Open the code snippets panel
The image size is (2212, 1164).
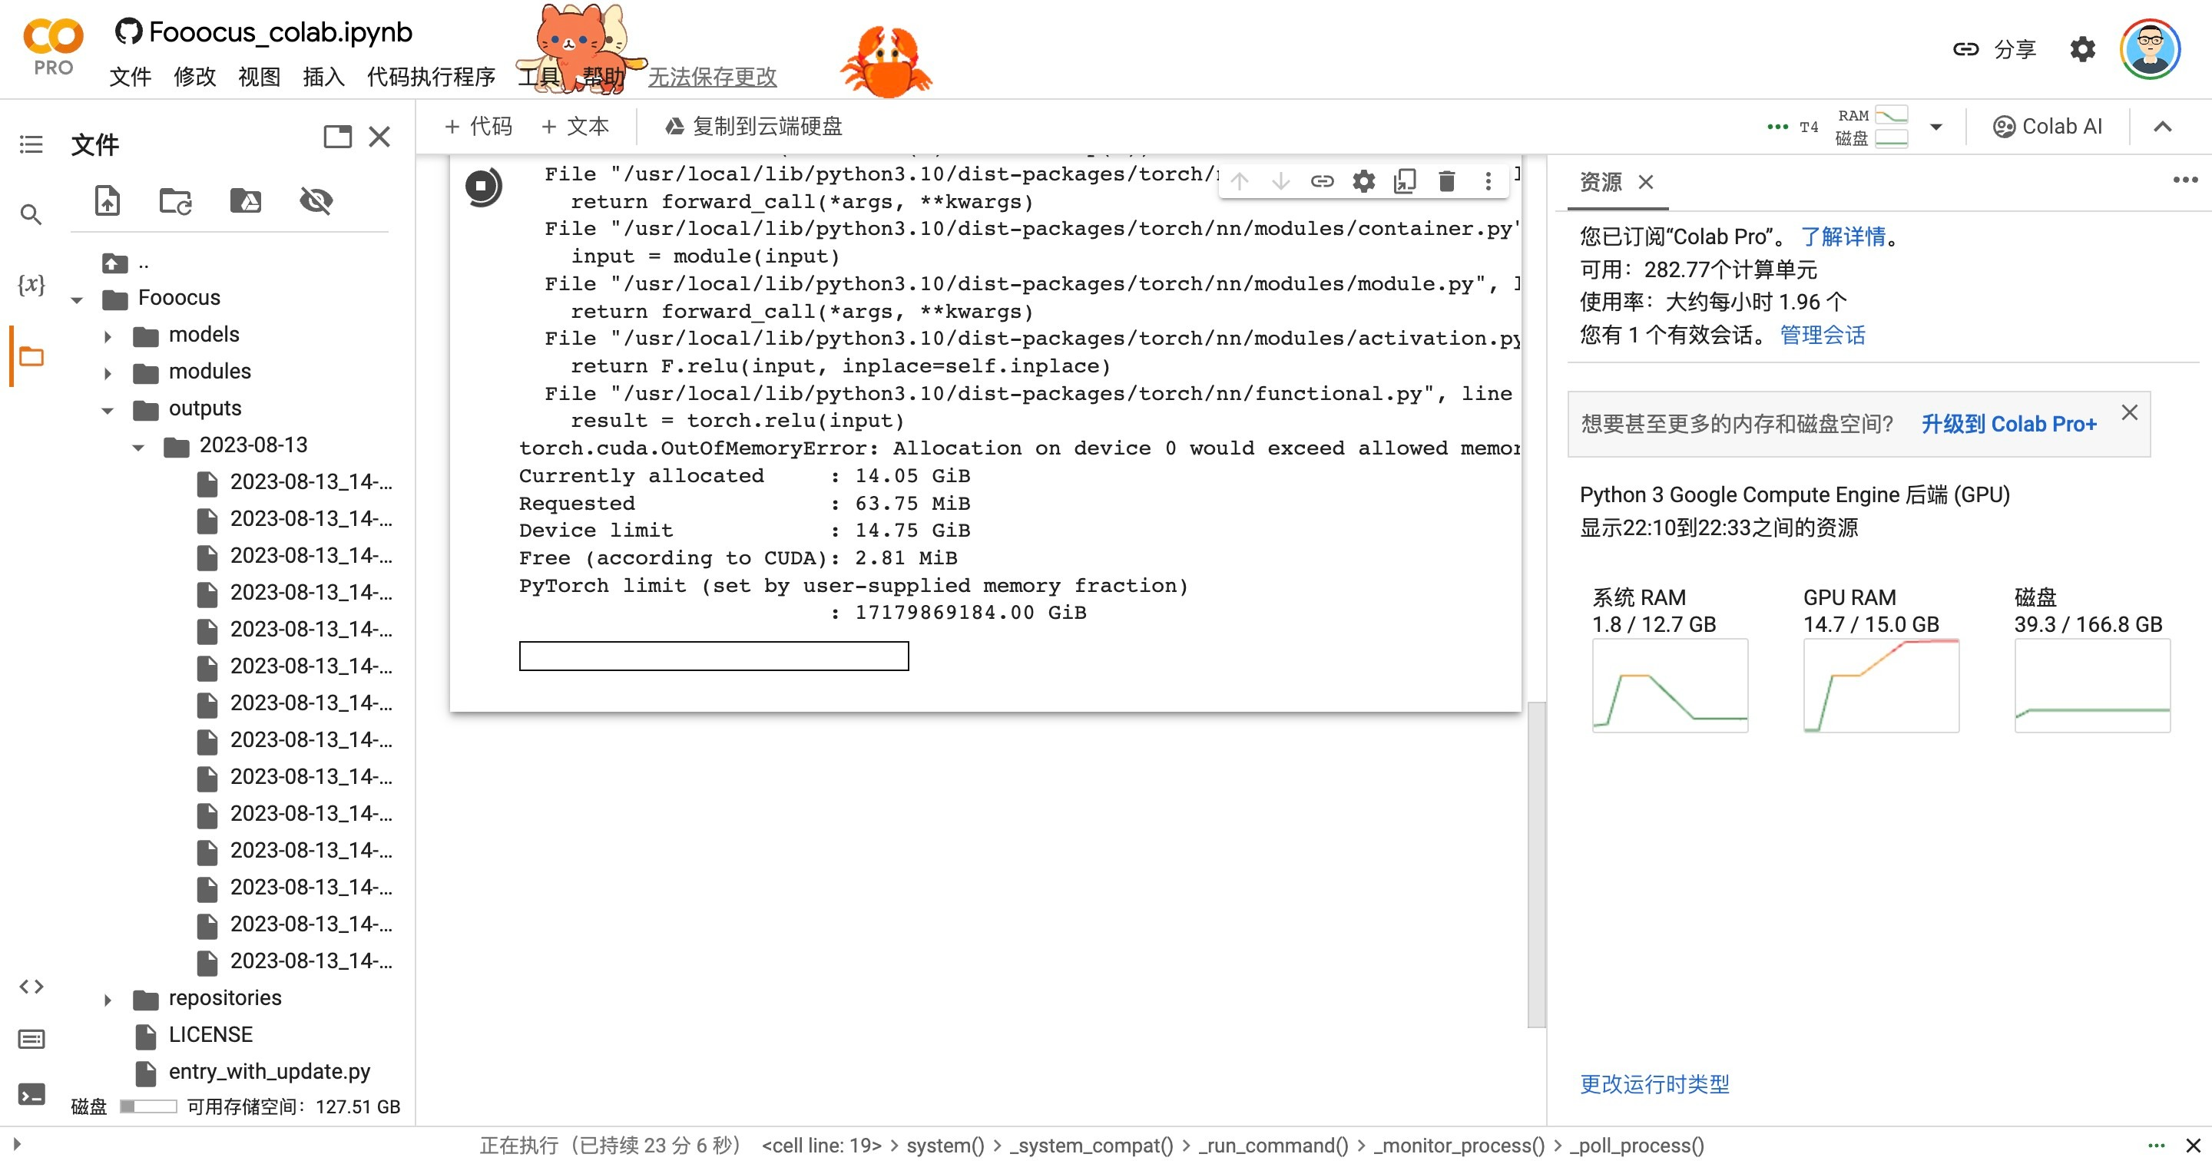click(30, 987)
